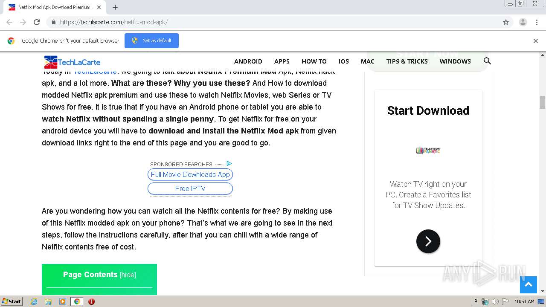Reload the page with refresh icon
Screen dimensions: 546x307
(37, 22)
